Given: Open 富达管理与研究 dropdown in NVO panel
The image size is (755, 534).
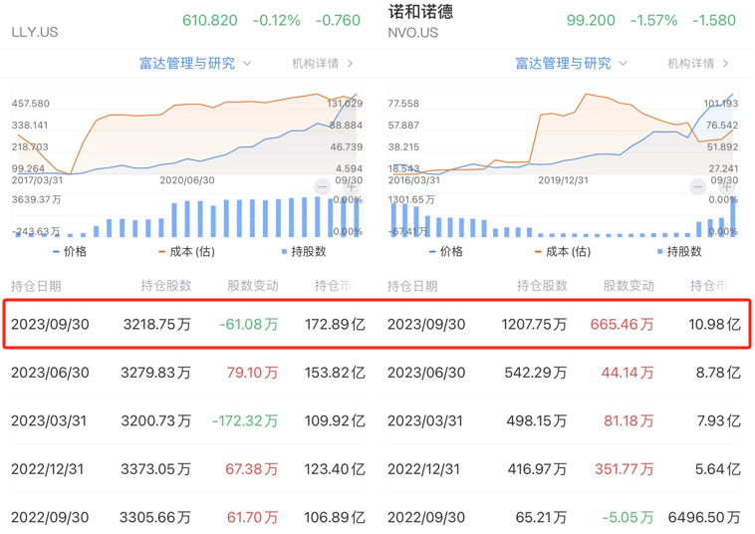Looking at the screenshot, I should [x=571, y=63].
